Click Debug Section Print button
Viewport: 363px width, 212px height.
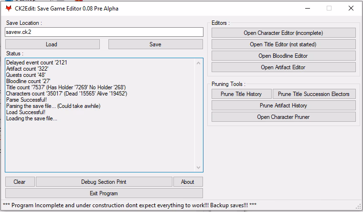click(x=104, y=182)
